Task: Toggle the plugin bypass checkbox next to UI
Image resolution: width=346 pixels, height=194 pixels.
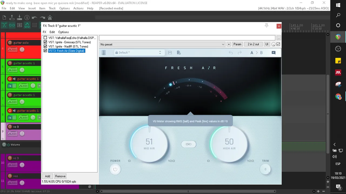Action: (x=278, y=44)
